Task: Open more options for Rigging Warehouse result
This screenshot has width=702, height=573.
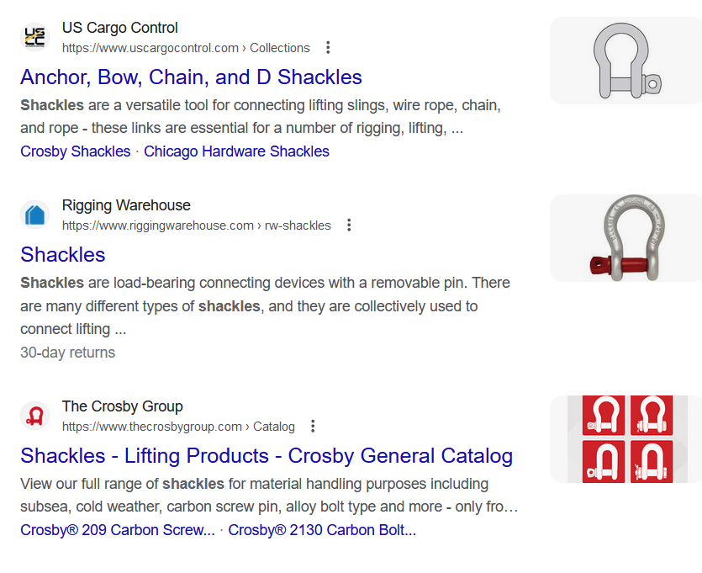Action: 349,225
